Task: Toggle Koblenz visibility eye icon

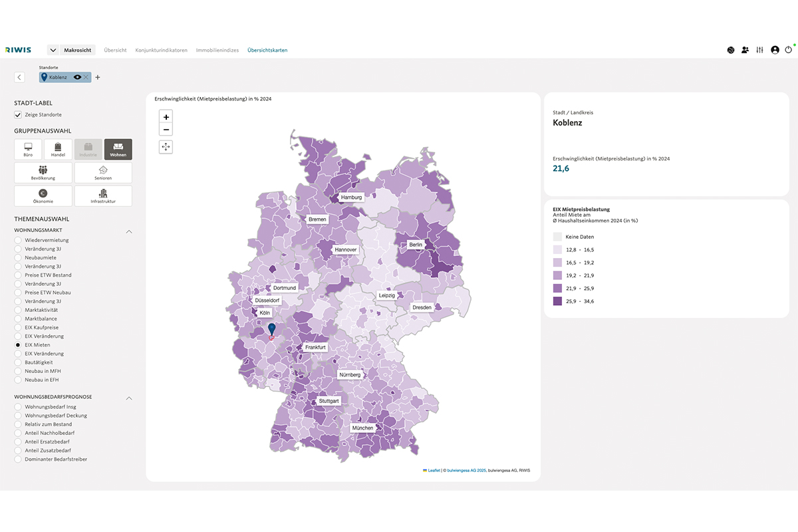Action: pos(78,77)
